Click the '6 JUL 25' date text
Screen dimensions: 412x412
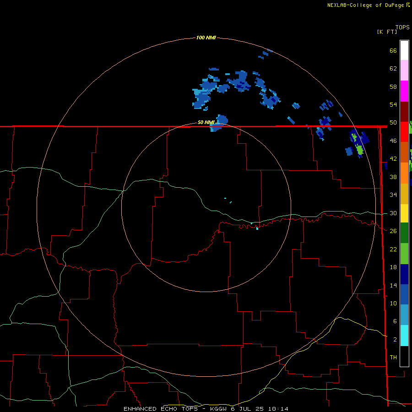coord(248,409)
